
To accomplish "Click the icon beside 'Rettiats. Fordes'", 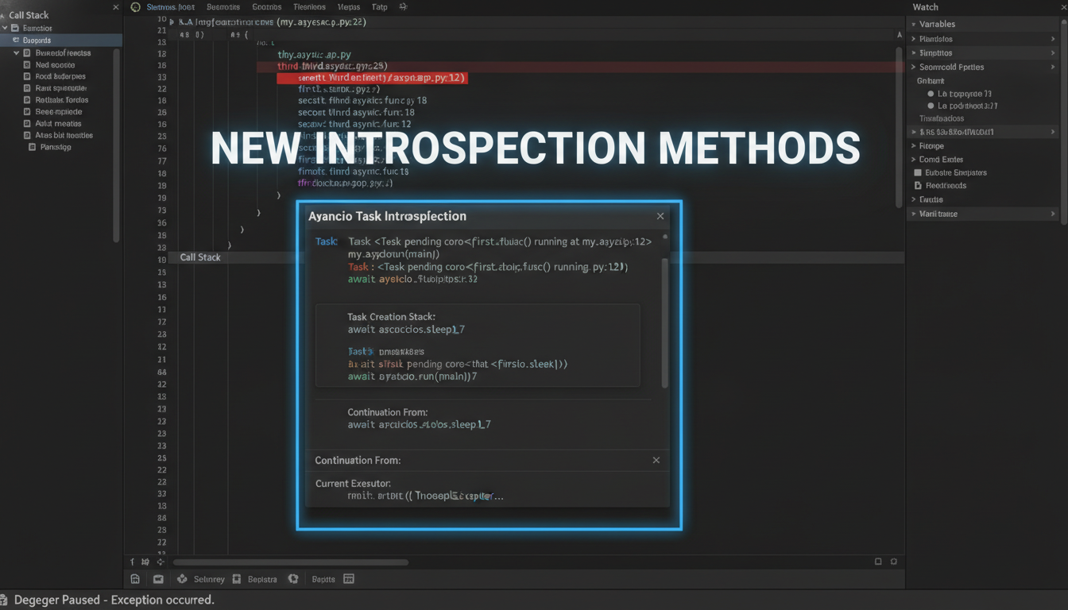I will [x=27, y=100].
